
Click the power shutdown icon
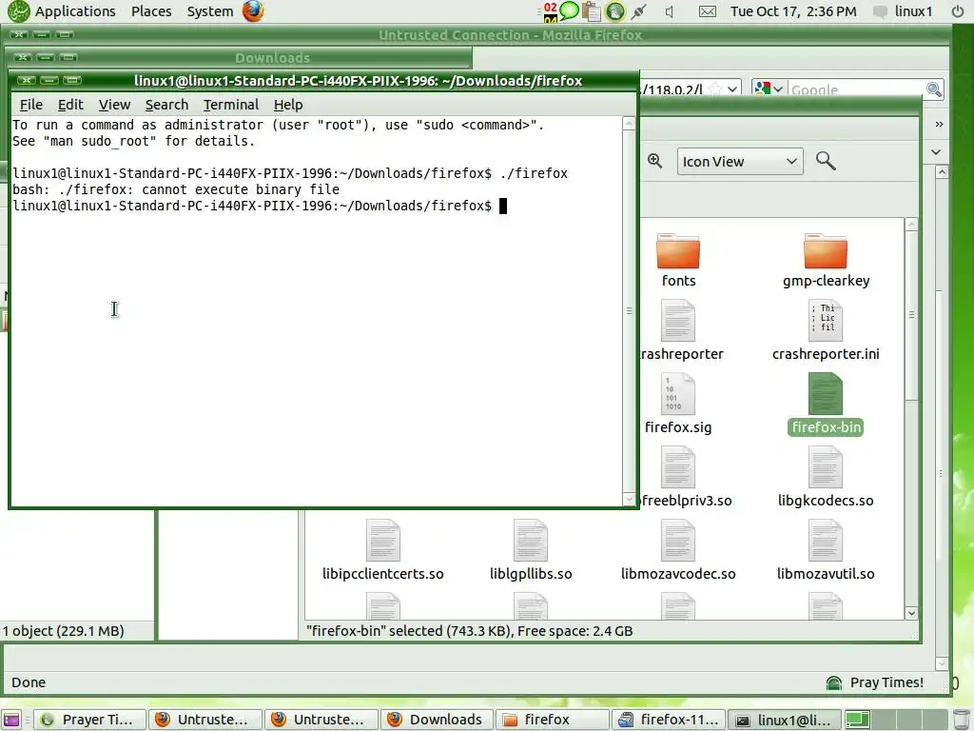coord(957,11)
